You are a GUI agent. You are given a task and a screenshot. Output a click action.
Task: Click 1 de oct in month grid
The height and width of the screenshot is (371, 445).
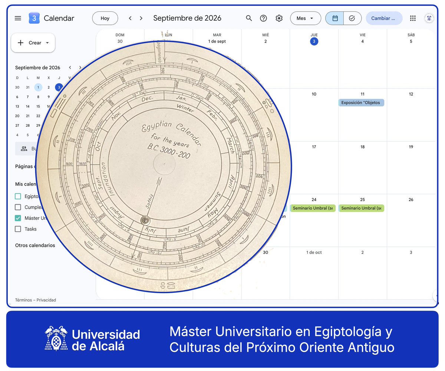(314, 252)
